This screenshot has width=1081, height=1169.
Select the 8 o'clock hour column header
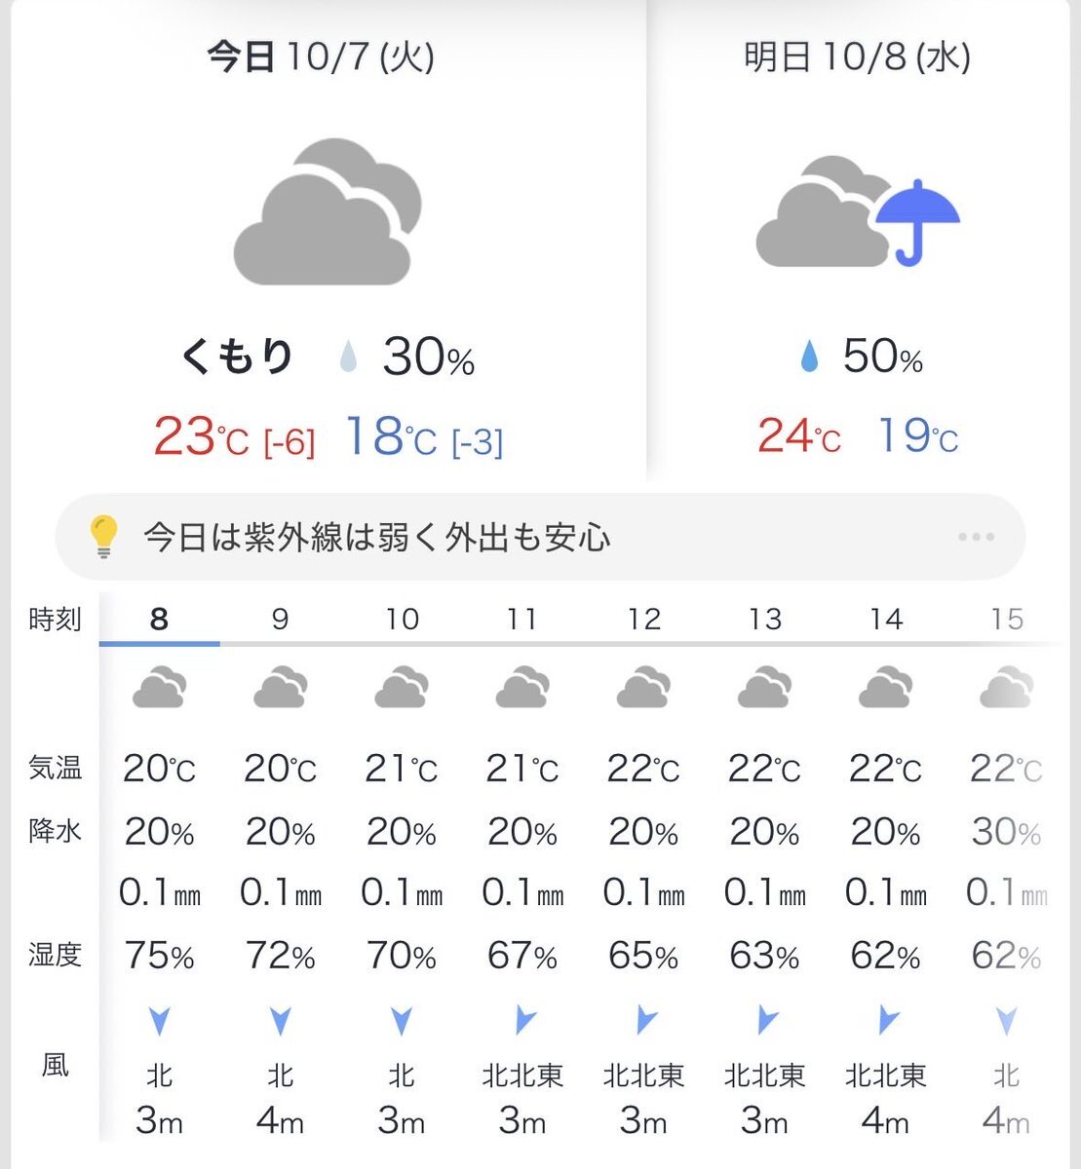[x=159, y=619]
